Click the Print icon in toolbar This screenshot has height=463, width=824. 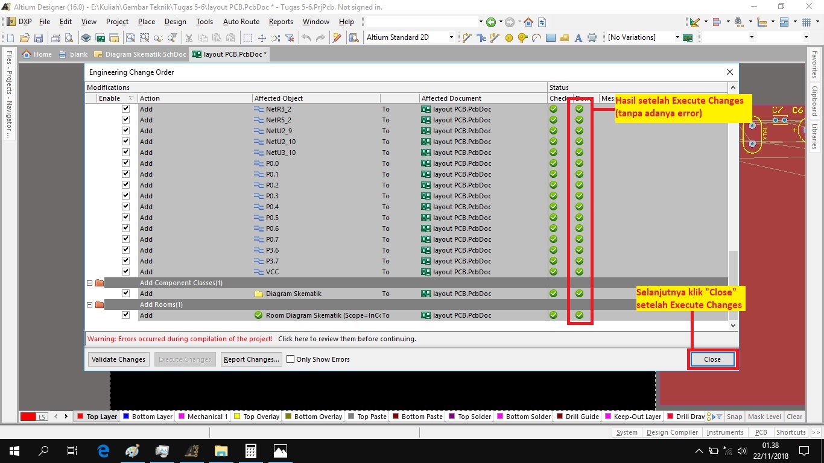click(x=56, y=38)
